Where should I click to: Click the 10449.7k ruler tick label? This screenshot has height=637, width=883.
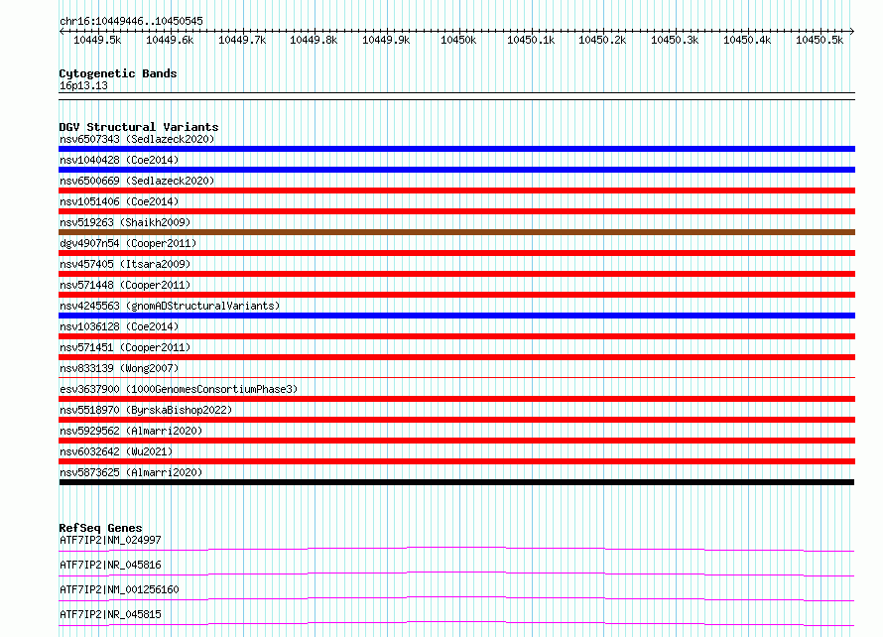click(242, 40)
